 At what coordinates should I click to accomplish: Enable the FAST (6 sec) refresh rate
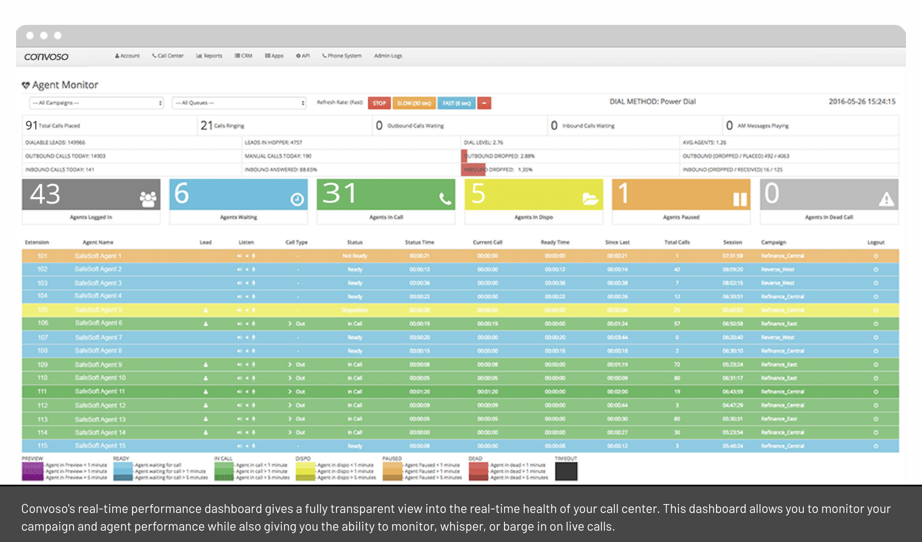pos(456,103)
